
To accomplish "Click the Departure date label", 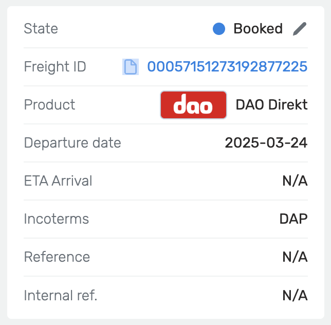I will pos(72,143).
